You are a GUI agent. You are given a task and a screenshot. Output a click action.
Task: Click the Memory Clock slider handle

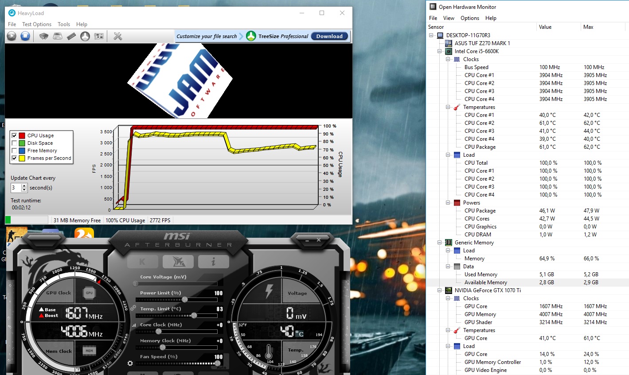162,348
